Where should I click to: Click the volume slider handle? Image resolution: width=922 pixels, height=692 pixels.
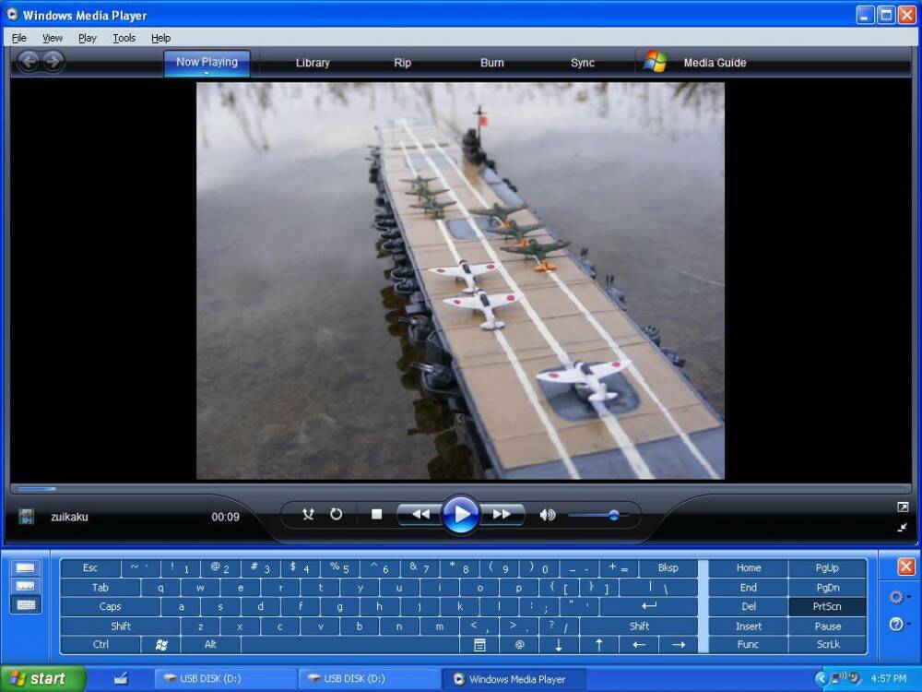point(614,515)
